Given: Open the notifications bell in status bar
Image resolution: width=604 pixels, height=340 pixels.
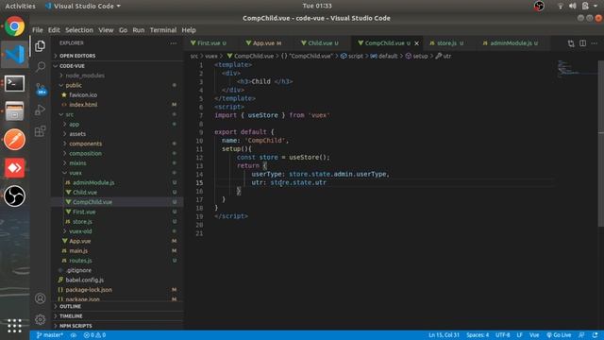Looking at the screenshot, I should click(596, 335).
